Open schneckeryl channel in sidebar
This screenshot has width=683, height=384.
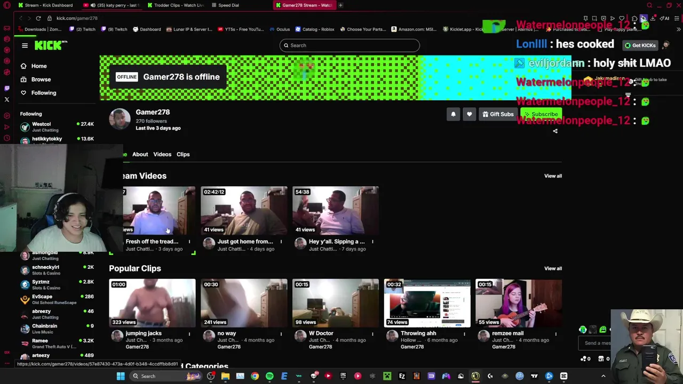(57, 270)
